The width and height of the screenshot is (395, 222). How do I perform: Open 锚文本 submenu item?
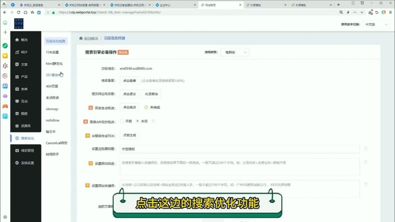click(x=51, y=132)
